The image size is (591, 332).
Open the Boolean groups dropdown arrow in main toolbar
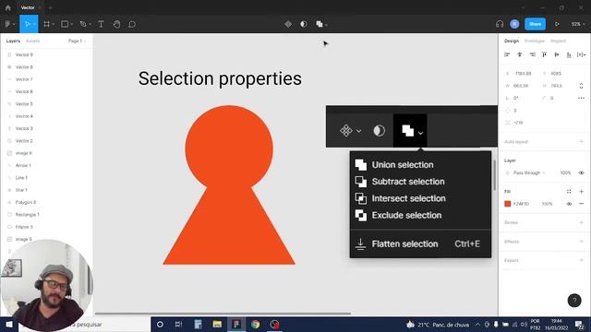[326, 25]
